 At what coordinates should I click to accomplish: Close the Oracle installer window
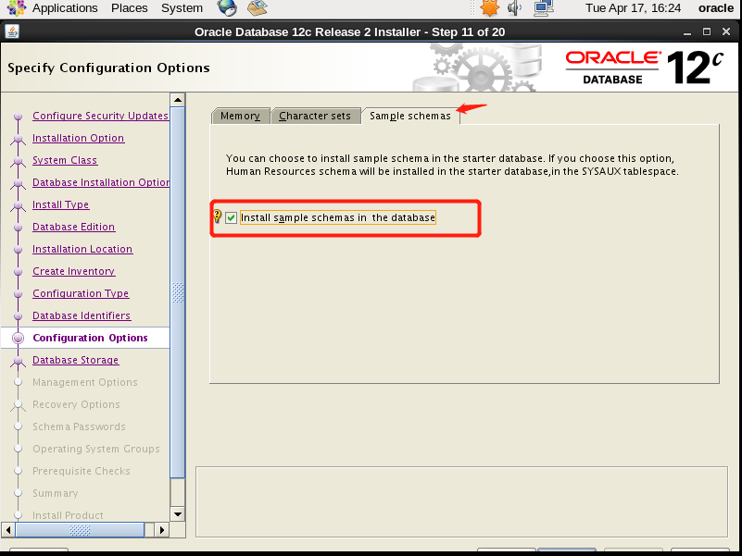726,31
